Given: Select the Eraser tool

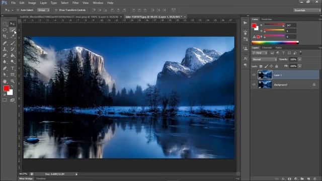Looking at the screenshot, I should point(5,55).
